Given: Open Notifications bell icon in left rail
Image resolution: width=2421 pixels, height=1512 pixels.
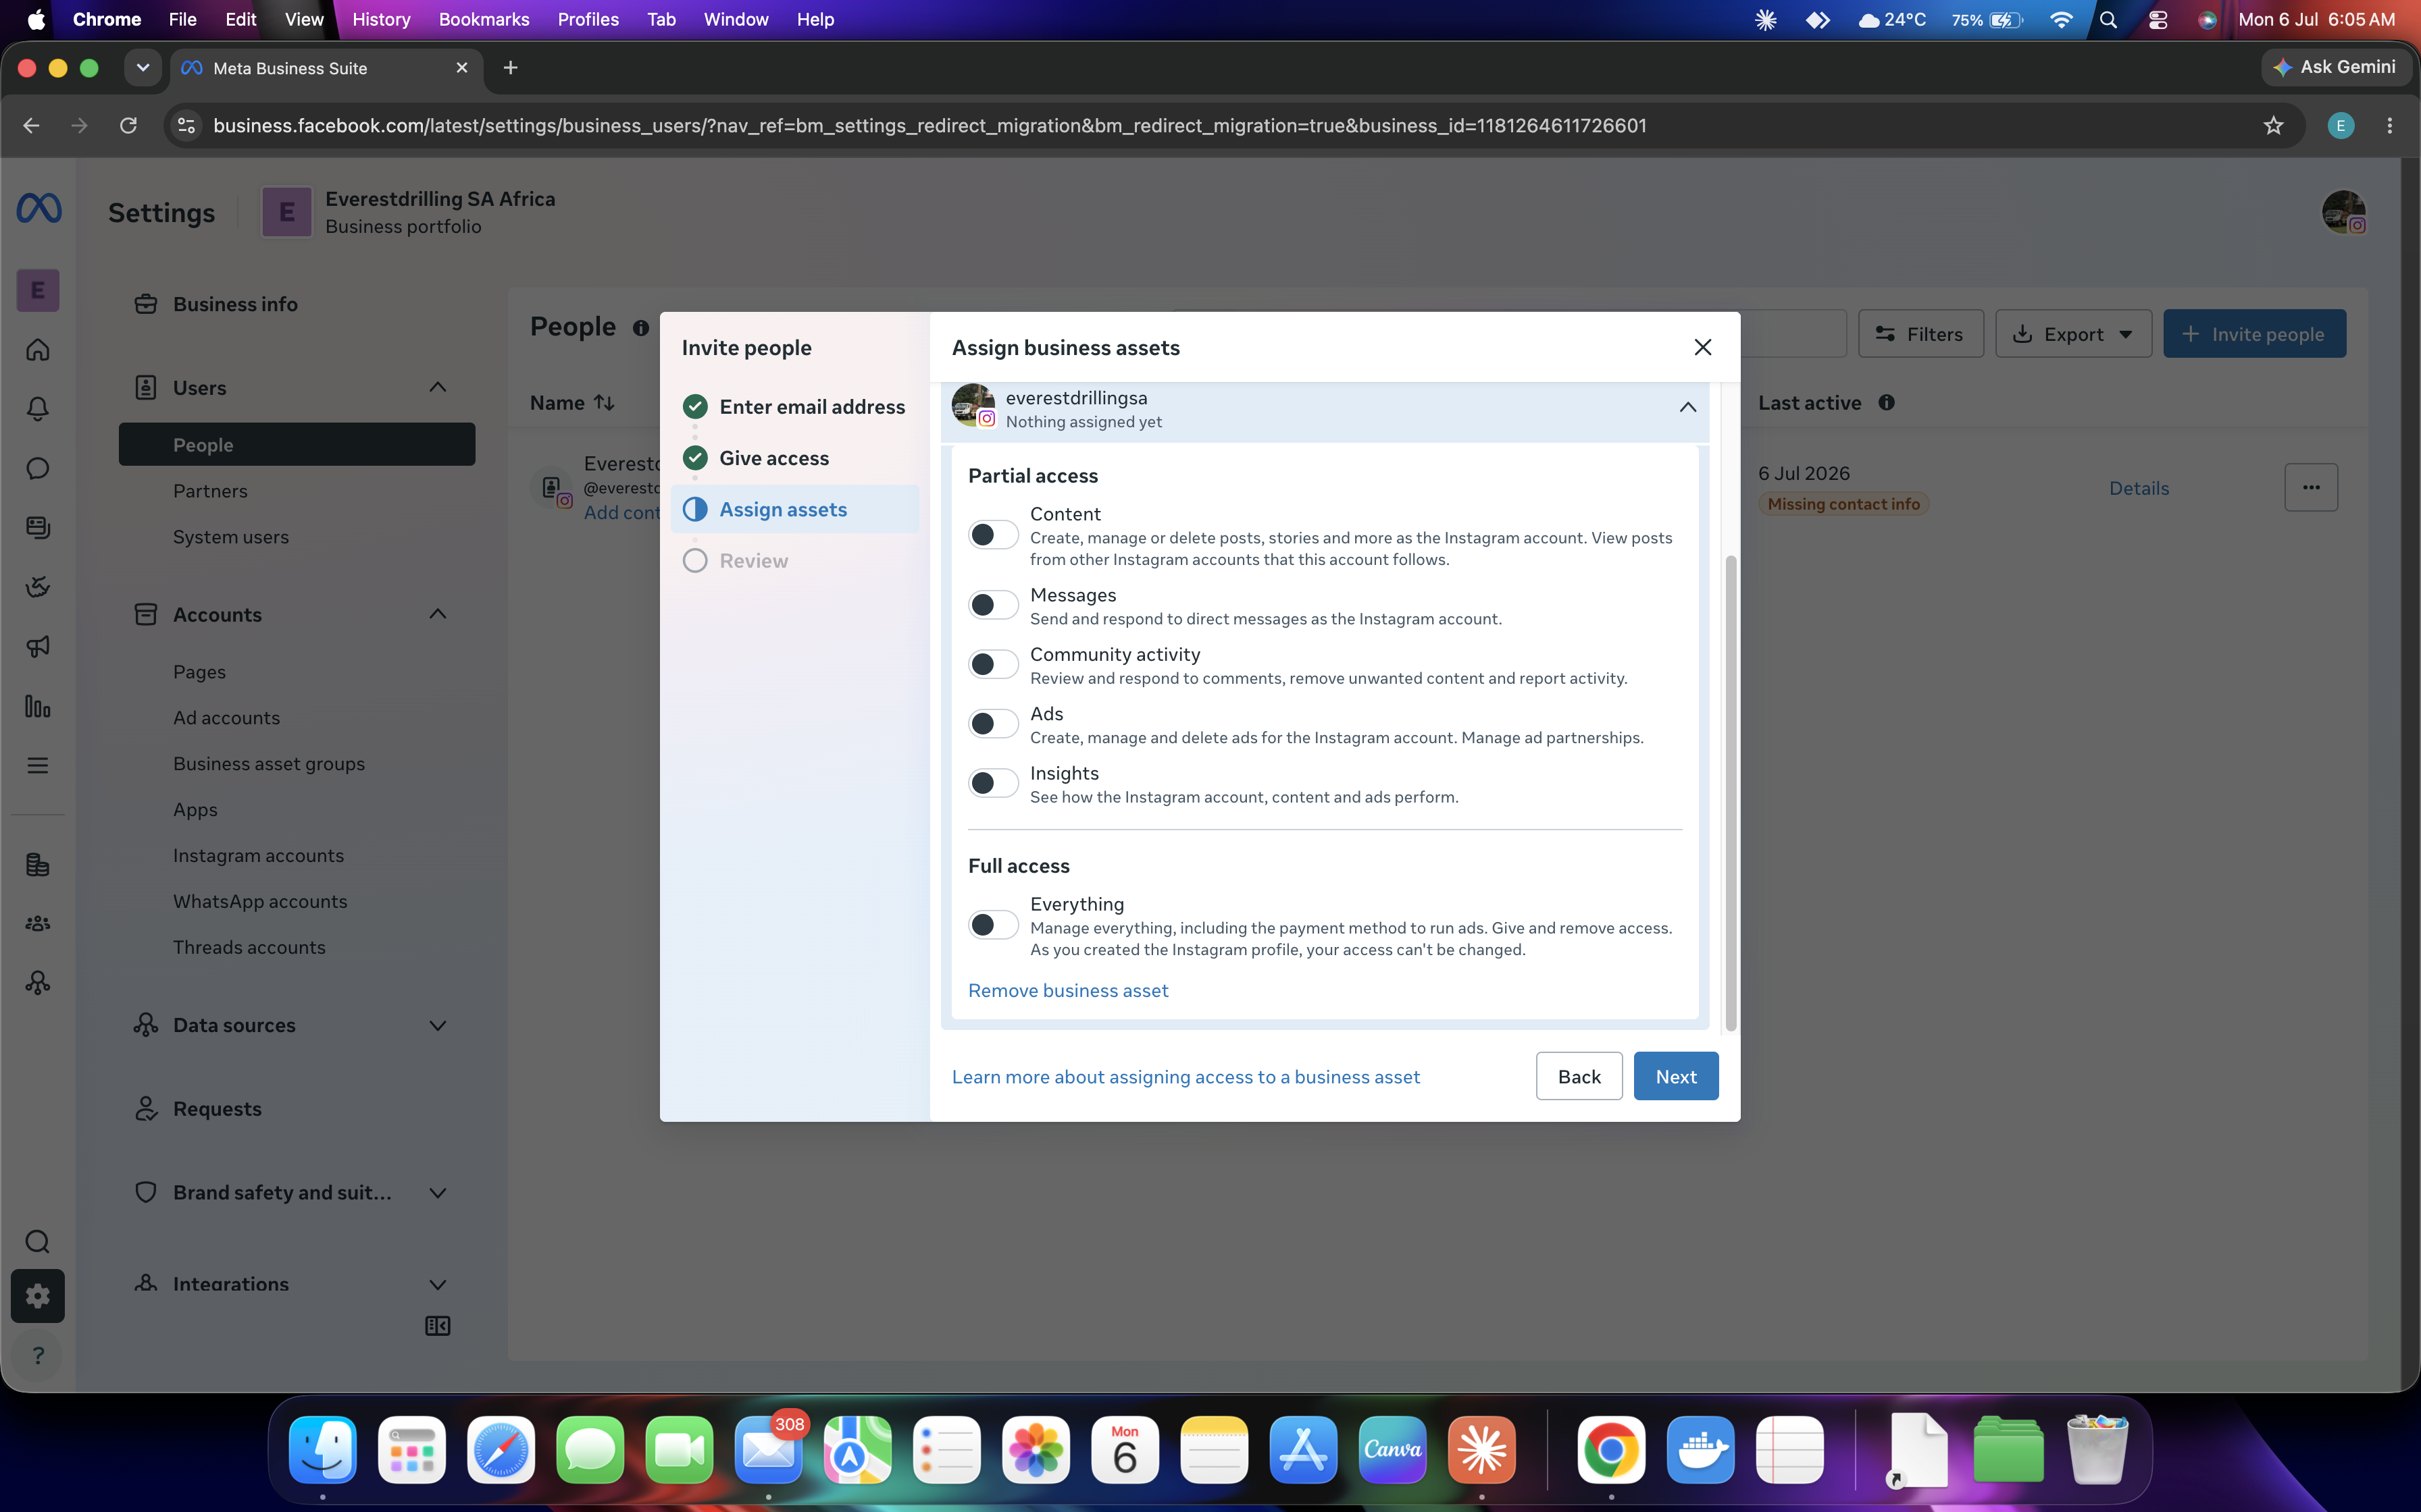Looking at the screenshot, I should click(x=38, y=409).
